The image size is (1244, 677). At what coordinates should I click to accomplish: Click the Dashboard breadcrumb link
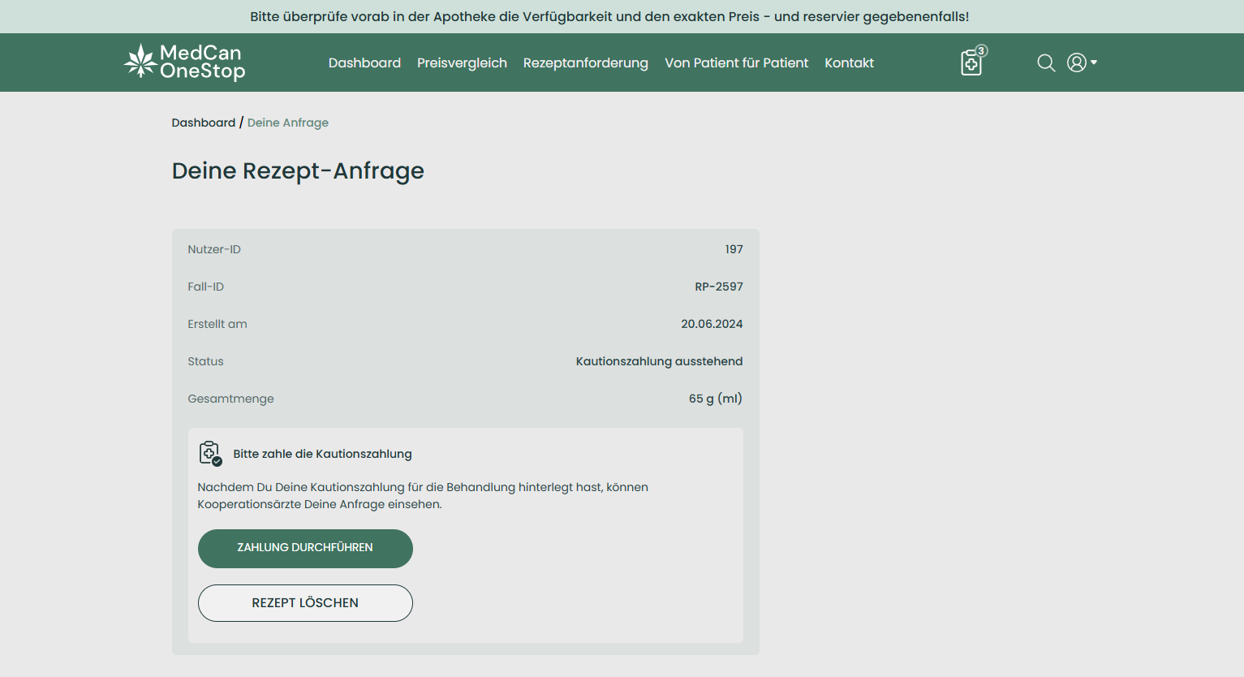(x=203, y=123)
